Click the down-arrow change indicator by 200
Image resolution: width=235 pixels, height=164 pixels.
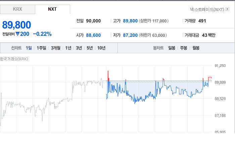click(18, 34)
